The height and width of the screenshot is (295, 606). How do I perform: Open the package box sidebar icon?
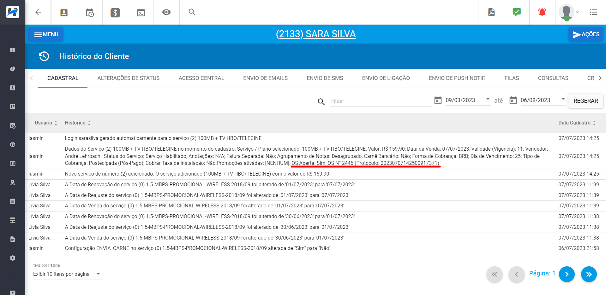[13, 145]
